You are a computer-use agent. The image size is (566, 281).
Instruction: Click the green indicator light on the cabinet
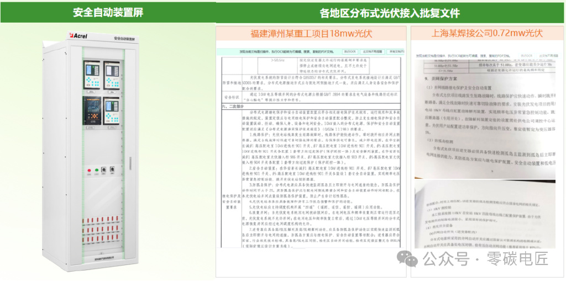point(96,169)
